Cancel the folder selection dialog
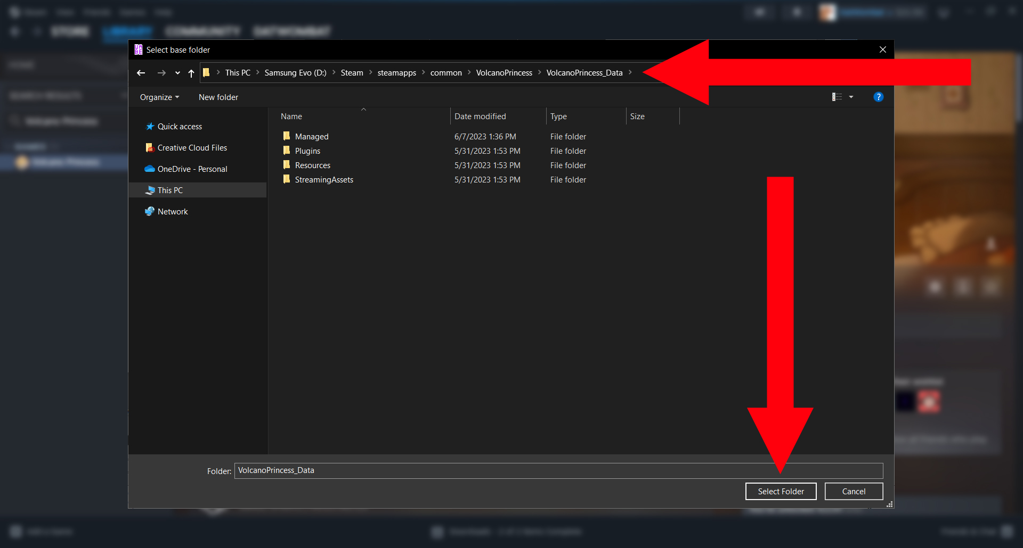1023x548 pixels. pos(854,492)
